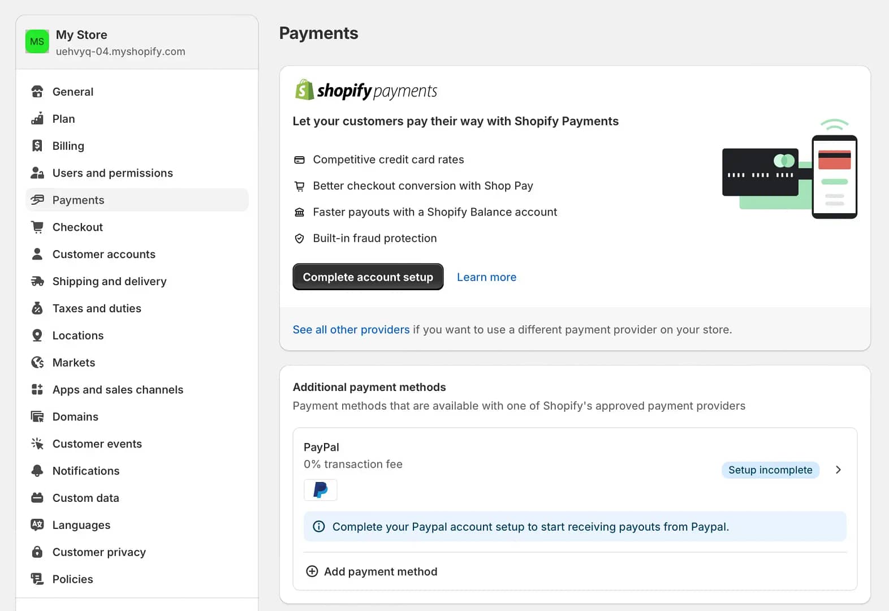
Task: Click the PayPal method title text
Action: (321, 447)
